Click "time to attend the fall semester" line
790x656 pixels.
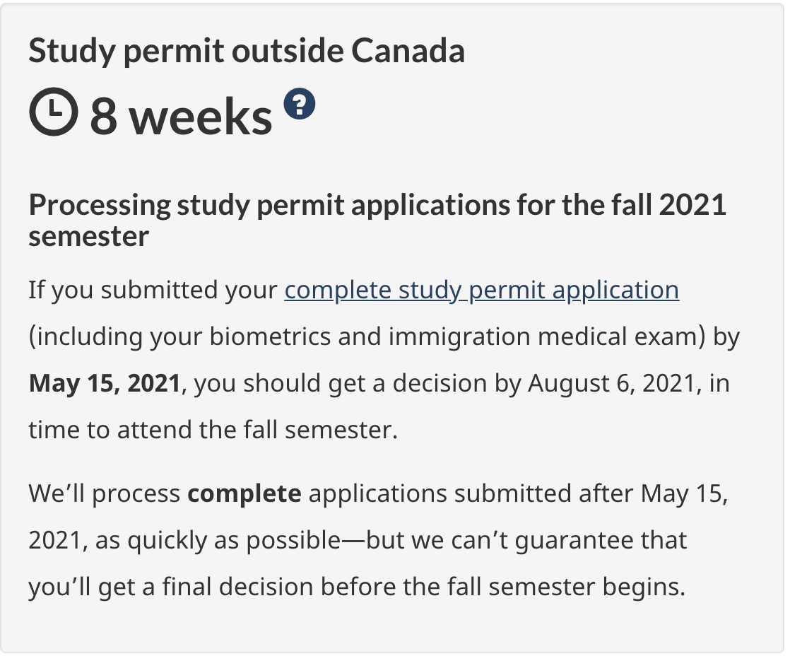[213, 430]
